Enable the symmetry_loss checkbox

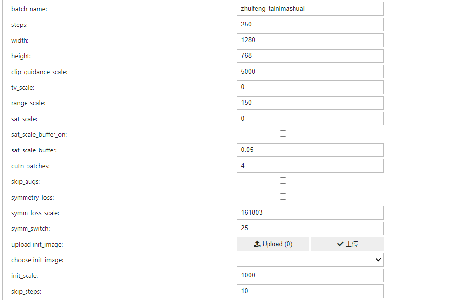click(283, 196)
